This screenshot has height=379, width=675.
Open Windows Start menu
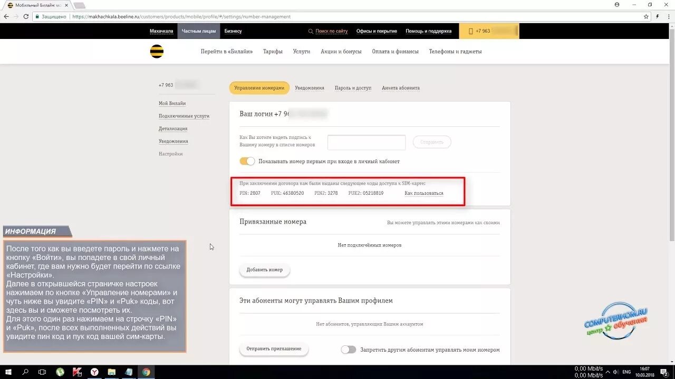point(8,372)
